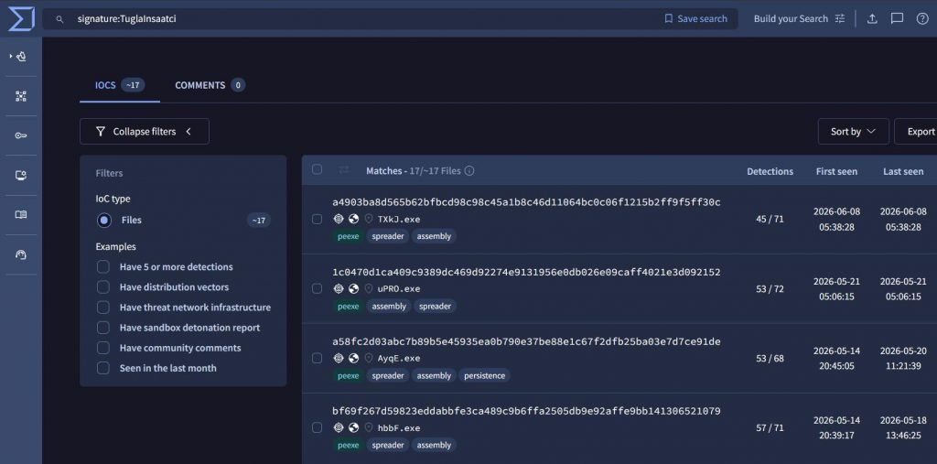Click the 45 / 71 detections value
This screenshot has width=937, height=464.
pos(770,219)
